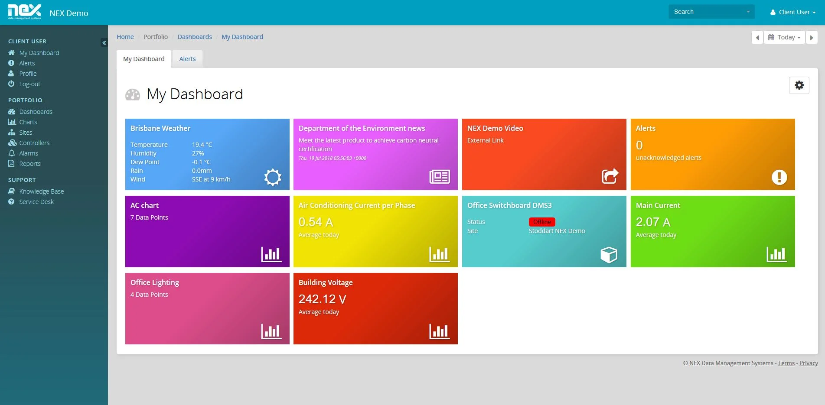This screenshot has height=405, width=825.
Task: Click the newspaper icon on Environment news tile
Action: coord(440,177)
